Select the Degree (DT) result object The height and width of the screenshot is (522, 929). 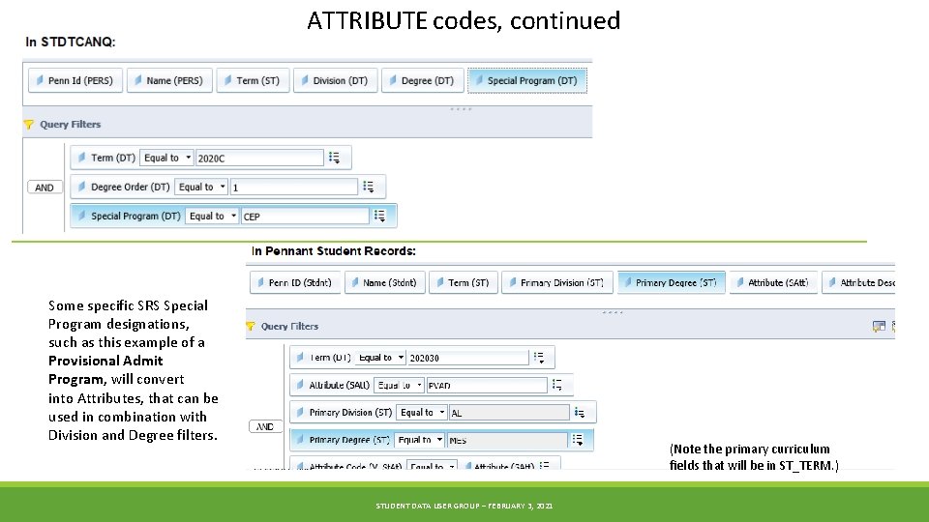coord(423,80)
